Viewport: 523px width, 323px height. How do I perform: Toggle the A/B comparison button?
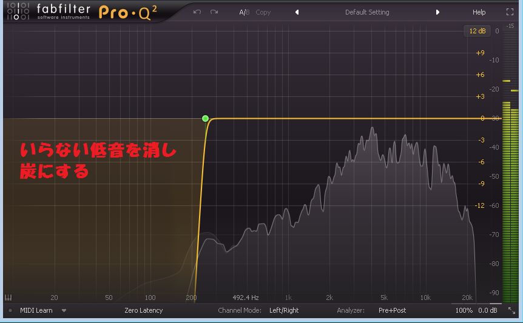(244, 12)
